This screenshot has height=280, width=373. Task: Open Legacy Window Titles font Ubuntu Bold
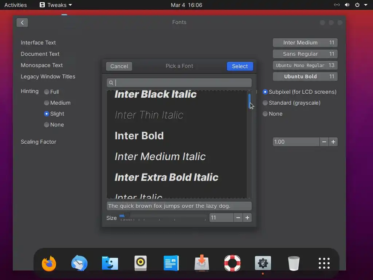(305, 77)
